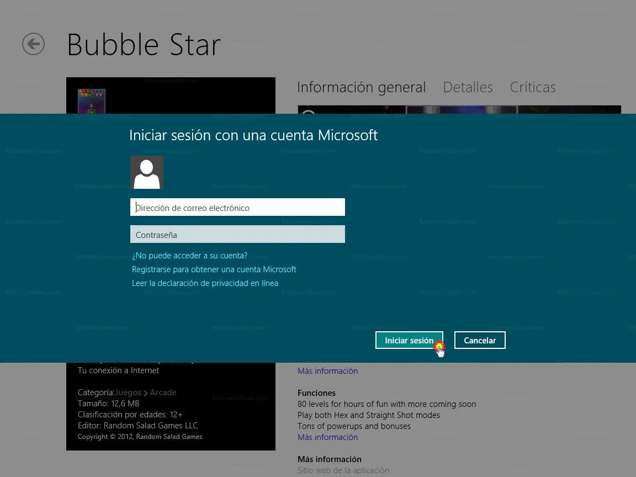
Task: Click the back arrow next to Bubble Star
Action: click(33, 44)
